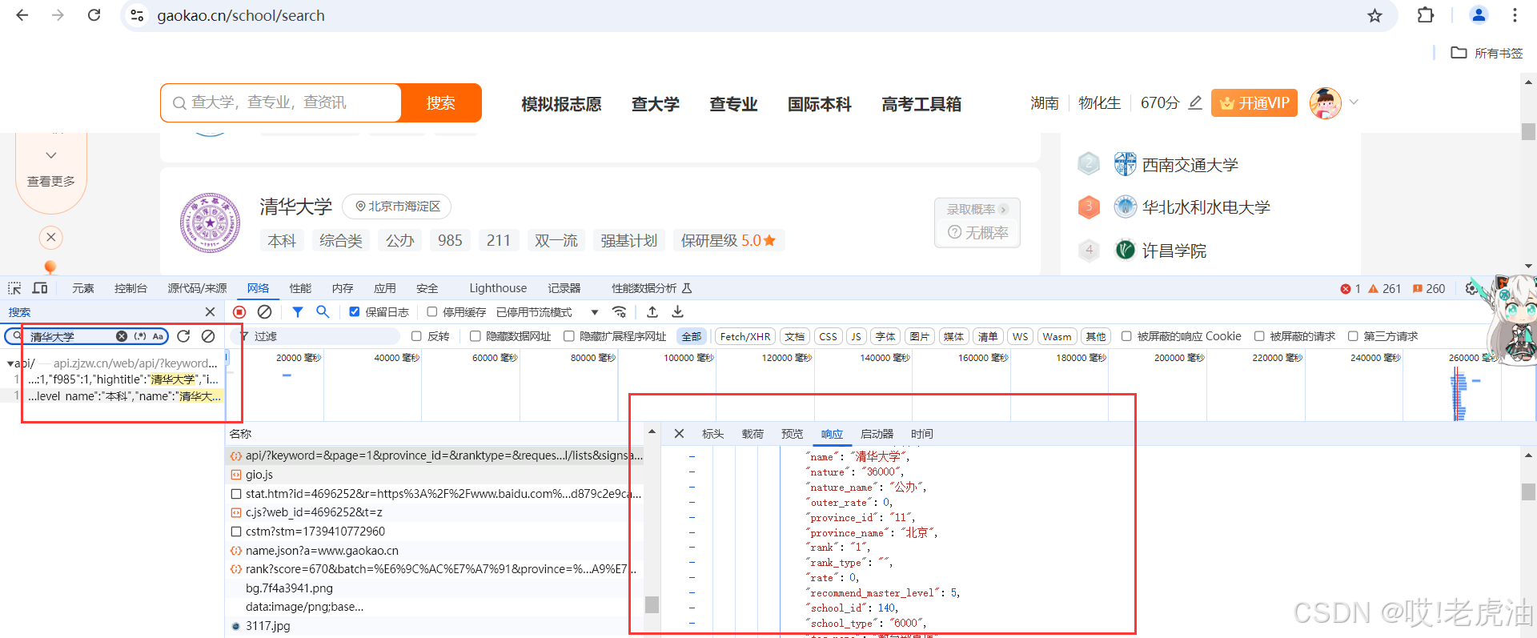This screenshot has height=638, width=1537.
Task: Enable the 第三方请求 checkbox
Action: tap(1353, 336)
